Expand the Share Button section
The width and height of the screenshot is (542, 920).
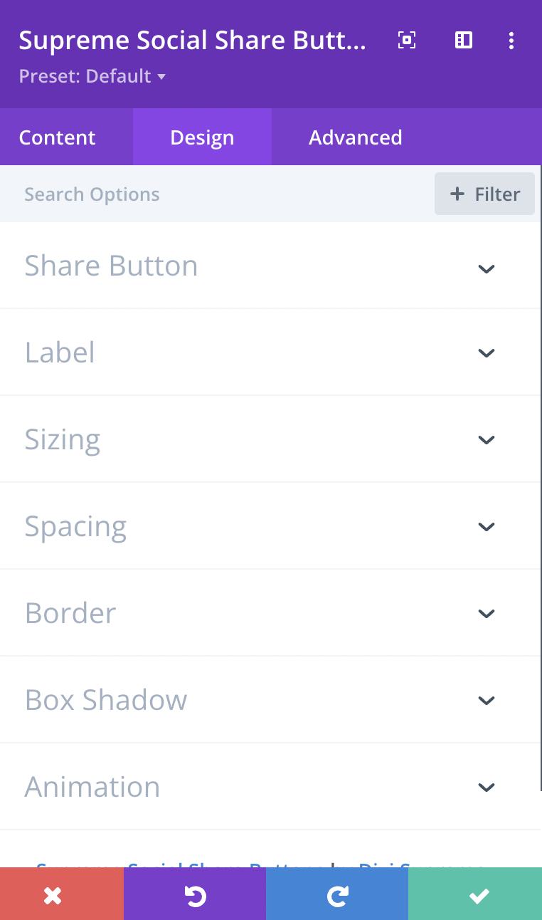click(x=487, y=268)
